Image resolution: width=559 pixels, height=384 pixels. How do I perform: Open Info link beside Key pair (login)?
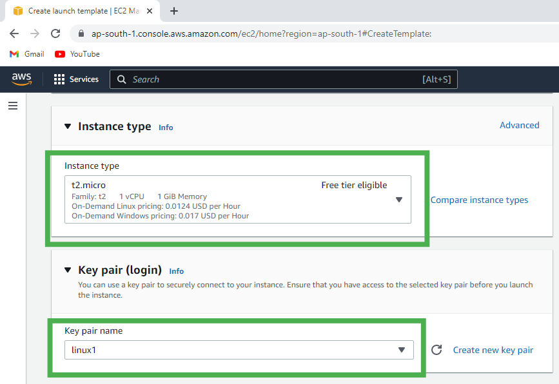[176, 271]
